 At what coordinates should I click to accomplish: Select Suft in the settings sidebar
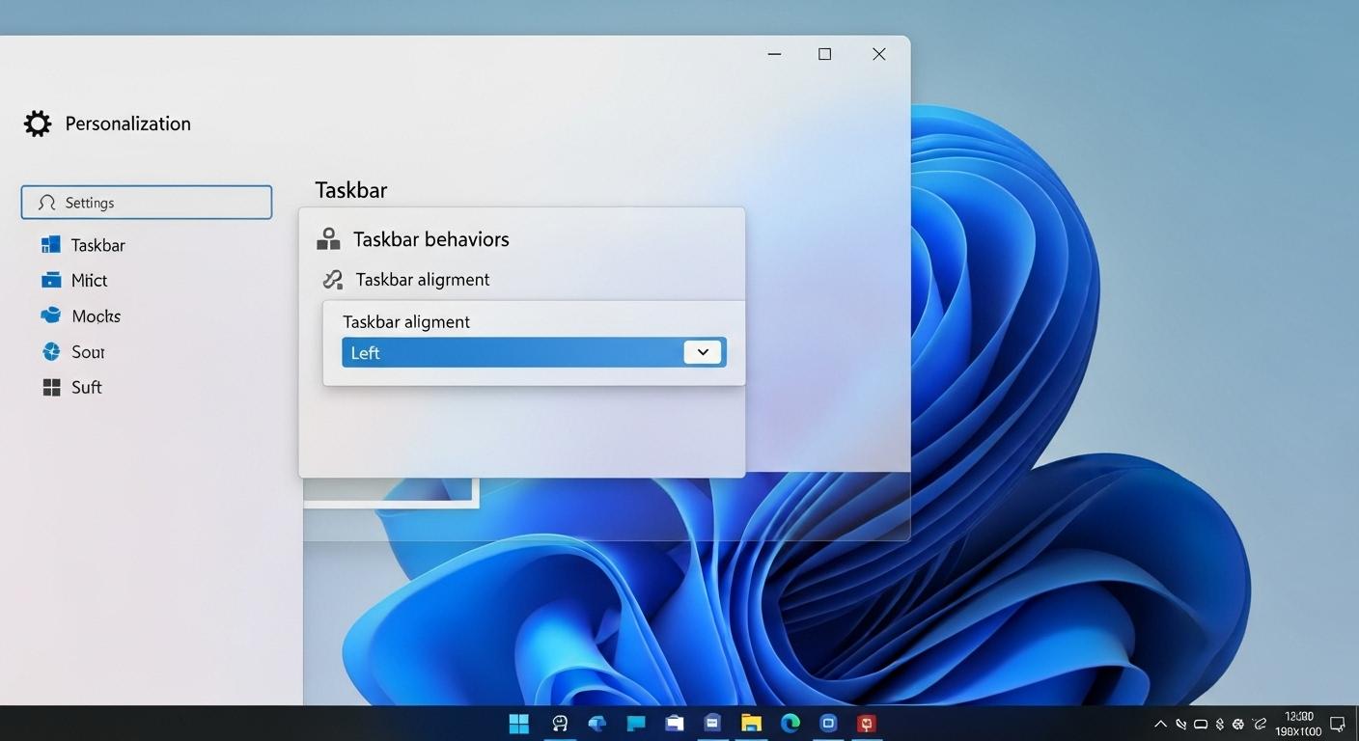86,387
